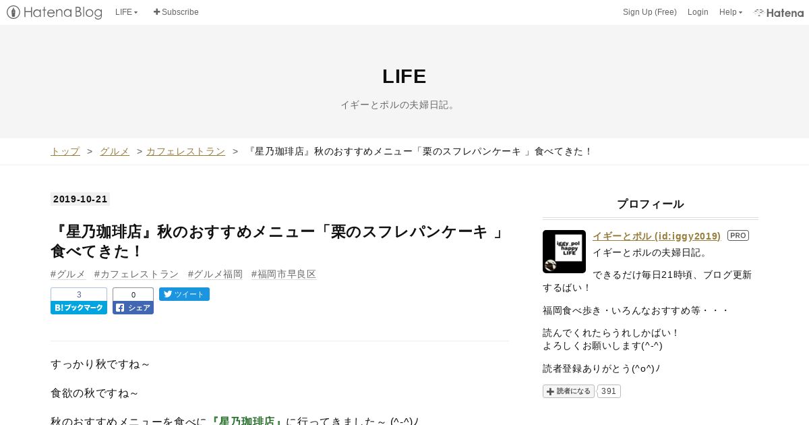
Task: Select the text 食欲の秋ですね～
Action: click(94, 393)
